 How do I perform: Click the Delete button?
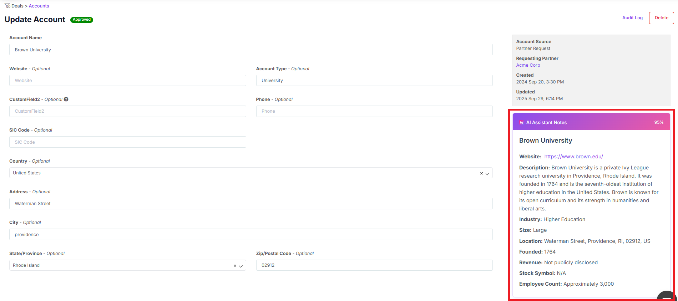[661, 18]
